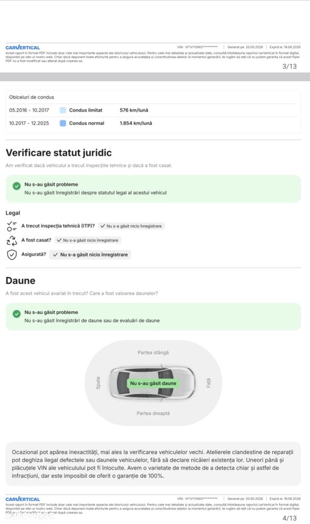Click the carVertical logo in top header
The image size is (310, 524).
pyautogui.click(x=23, y=47)
